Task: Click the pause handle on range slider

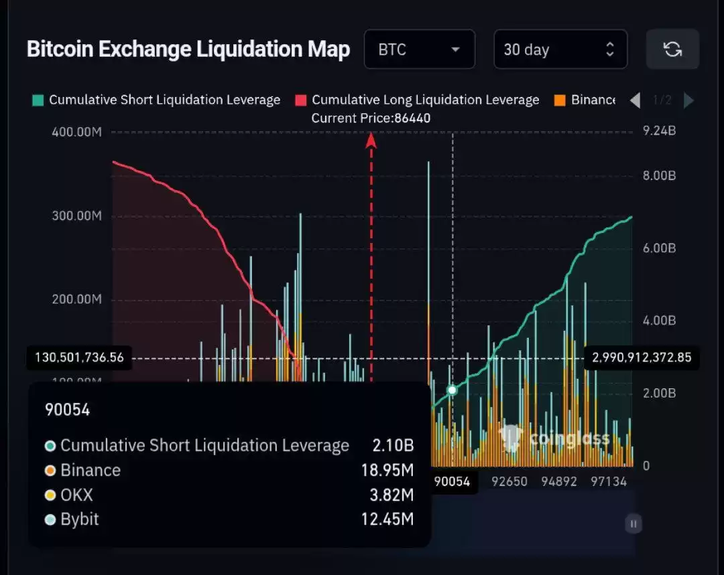Action: coord(633,524)
